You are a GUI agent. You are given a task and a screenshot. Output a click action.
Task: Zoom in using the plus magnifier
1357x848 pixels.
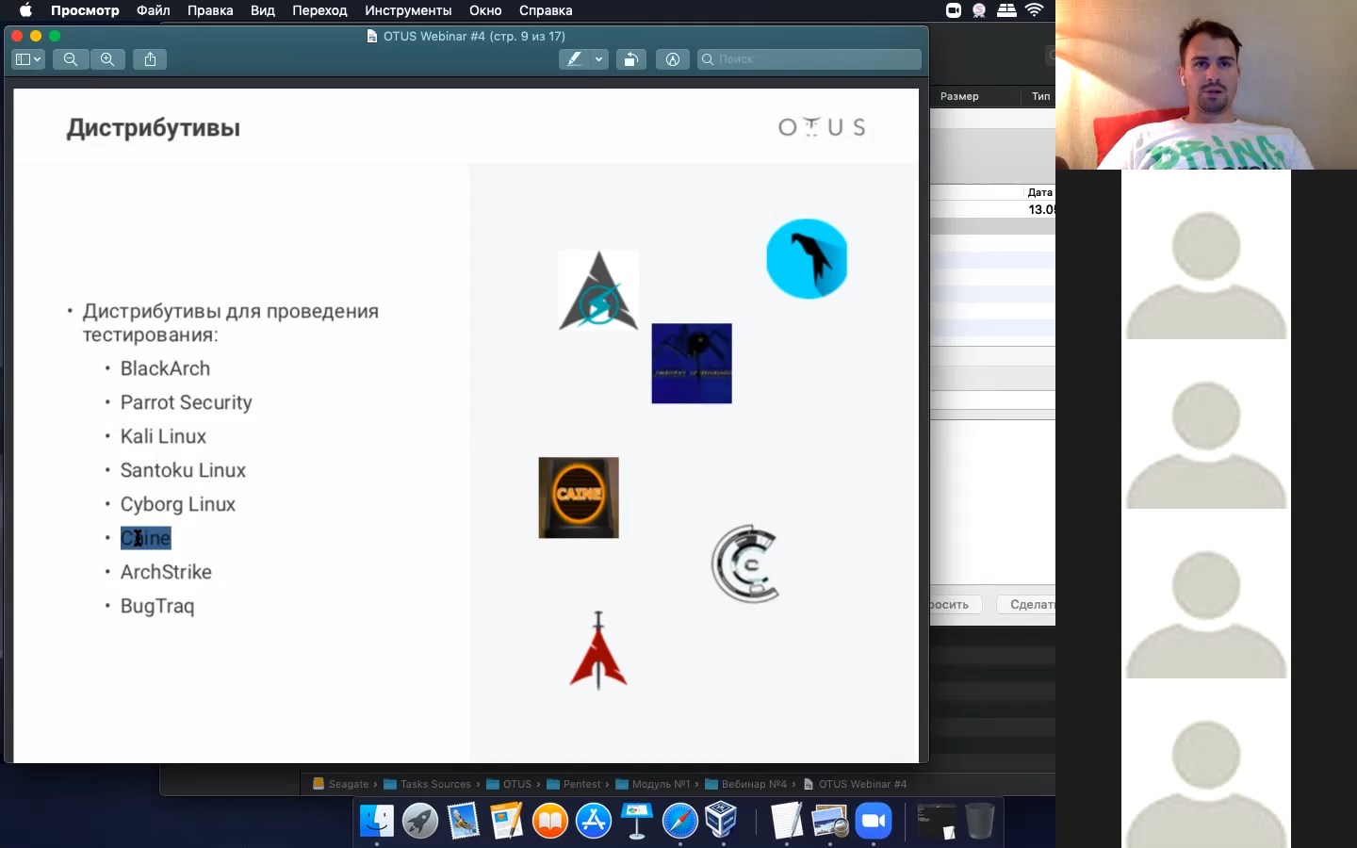[x=107, y=59]
